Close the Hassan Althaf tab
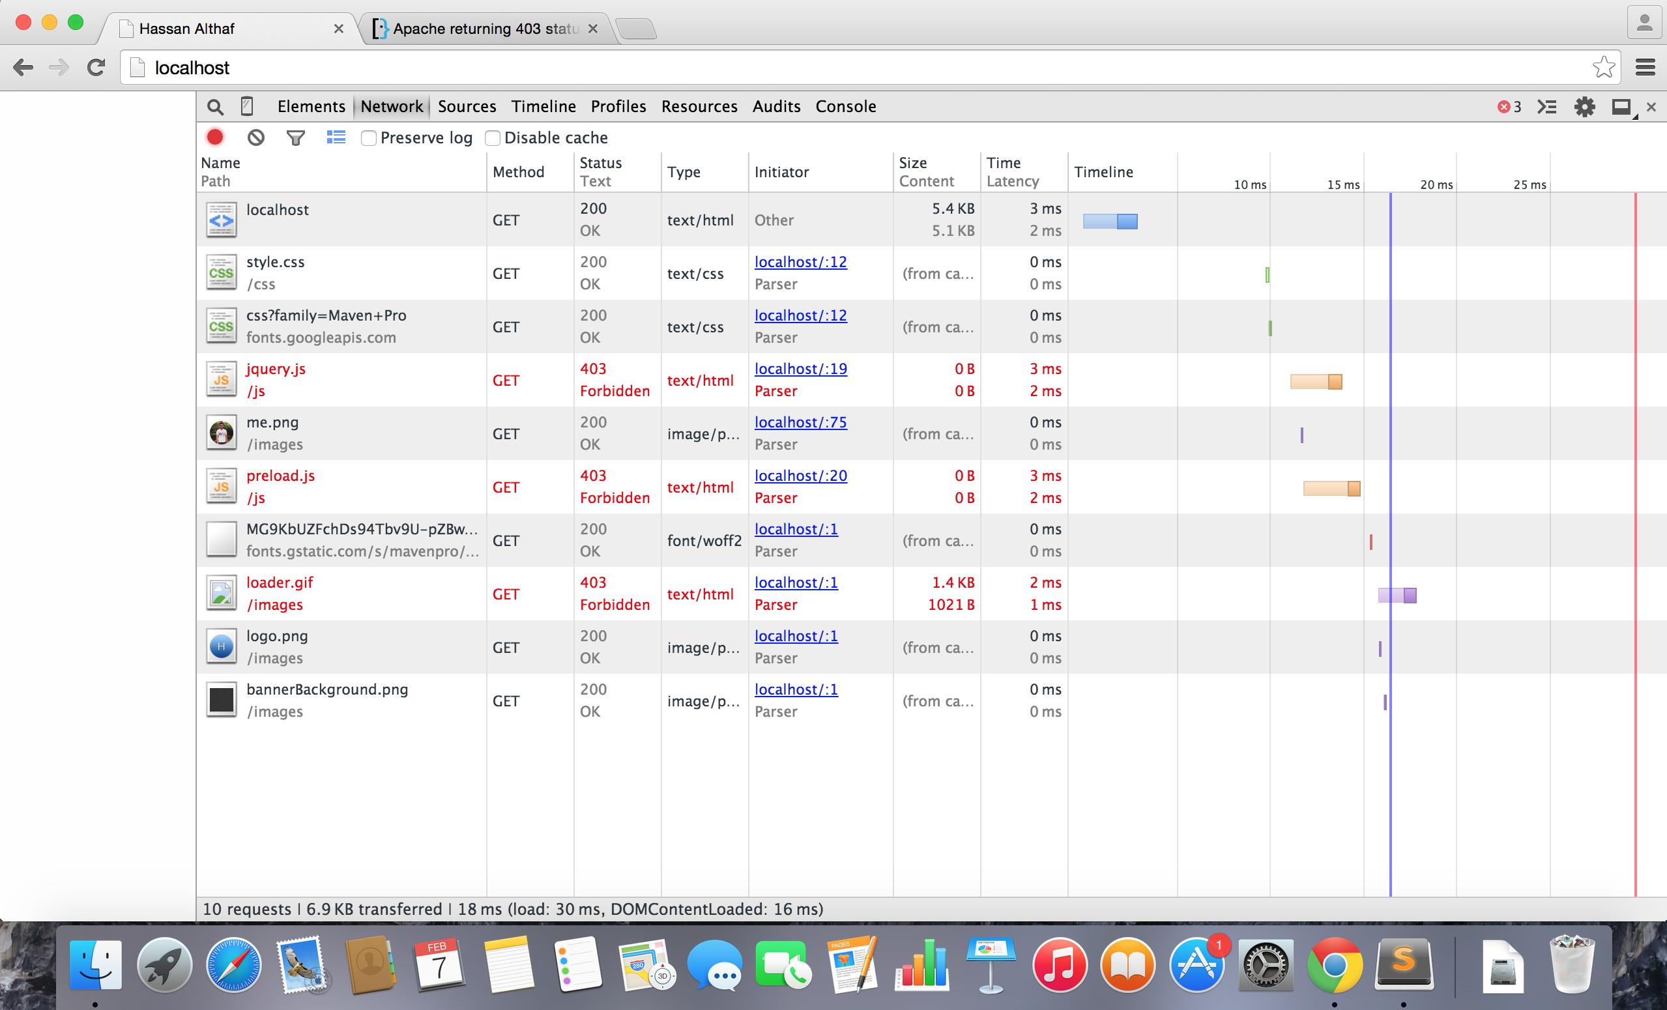 339,29
